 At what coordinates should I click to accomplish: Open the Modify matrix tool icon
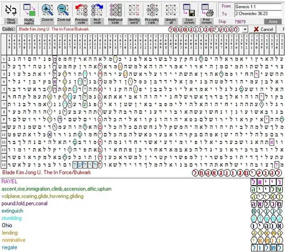click(29, 10)
